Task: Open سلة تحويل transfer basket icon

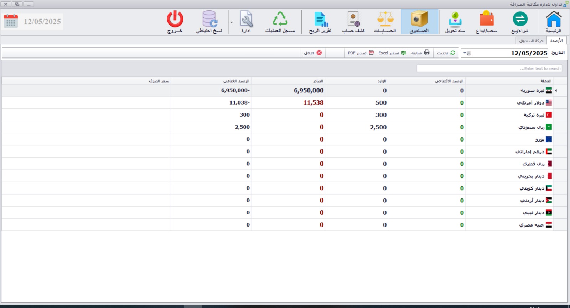Action: [455, 22]
